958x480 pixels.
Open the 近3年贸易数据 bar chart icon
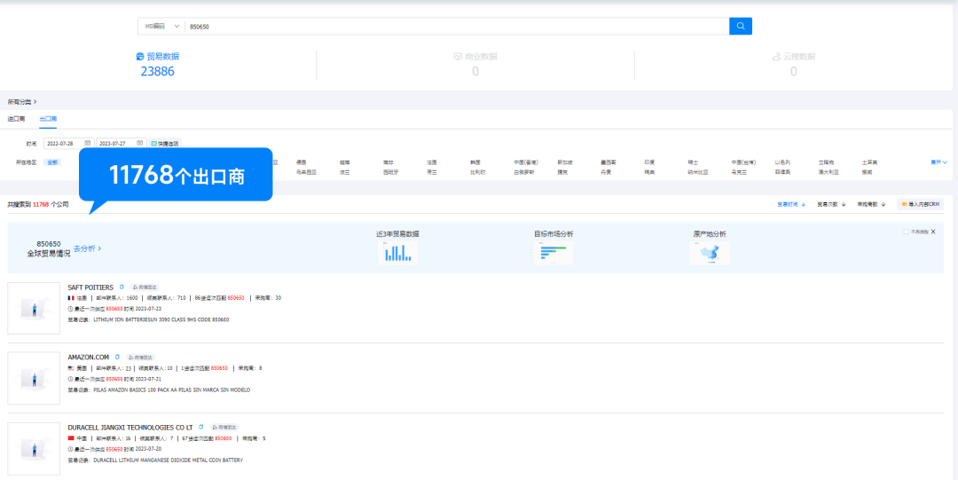[x=397, y=253]
